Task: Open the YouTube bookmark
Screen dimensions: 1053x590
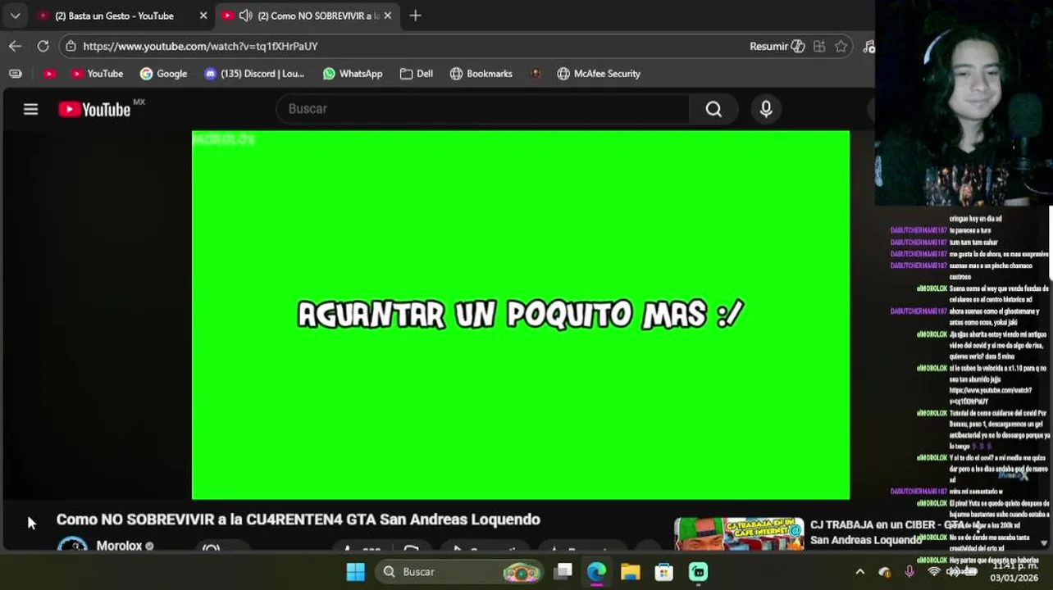Action: pos(97,74)
